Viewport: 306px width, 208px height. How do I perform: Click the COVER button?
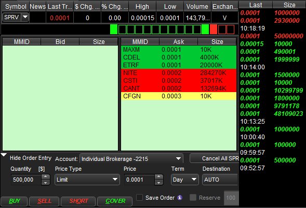pos(115,201)
